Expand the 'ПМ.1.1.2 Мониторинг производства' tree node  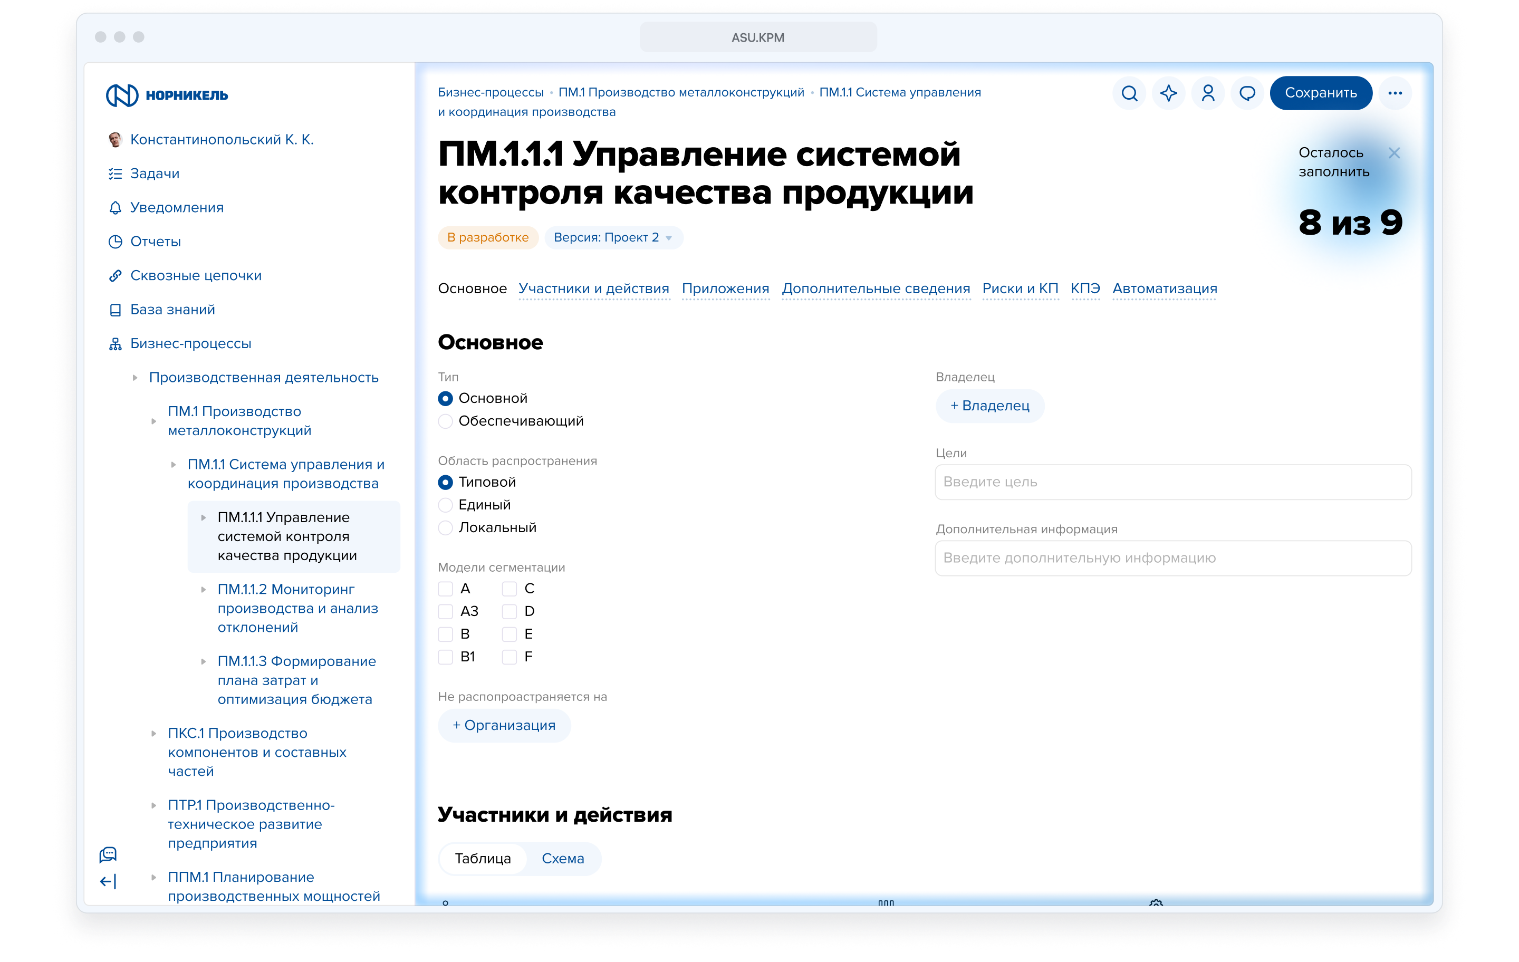pyautogui.click(x=203, y=590)
